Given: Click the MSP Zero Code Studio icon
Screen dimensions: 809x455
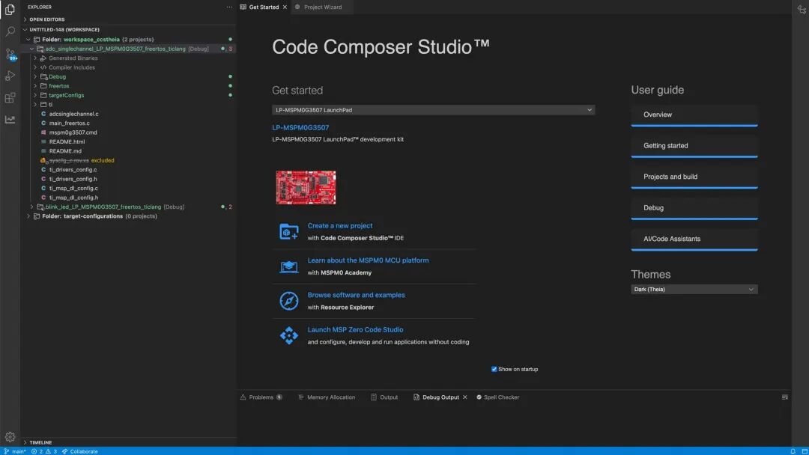Looking at the screenshot, I should coord(289,335).
